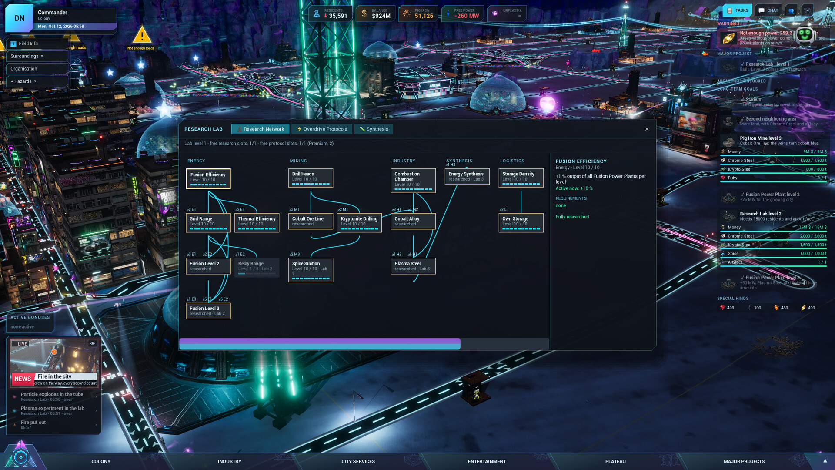Open the Entertainment bottom menu
This screenshot has width=835, height=470.
point(487,461)
